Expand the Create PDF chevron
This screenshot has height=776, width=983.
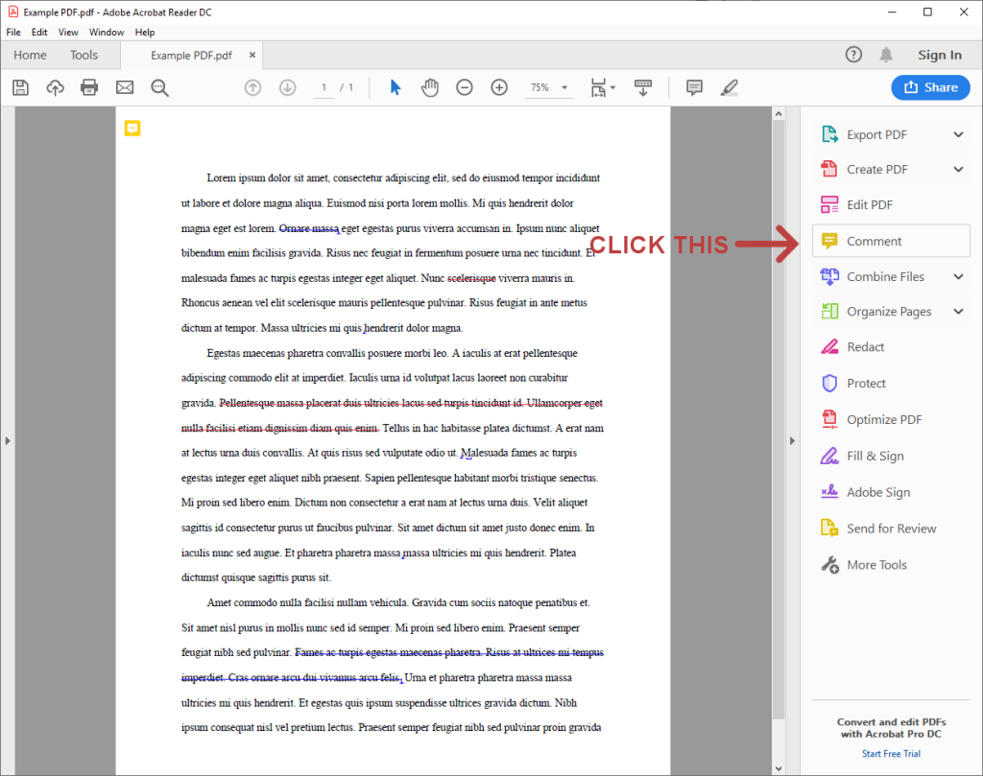[x=959, y=169]
